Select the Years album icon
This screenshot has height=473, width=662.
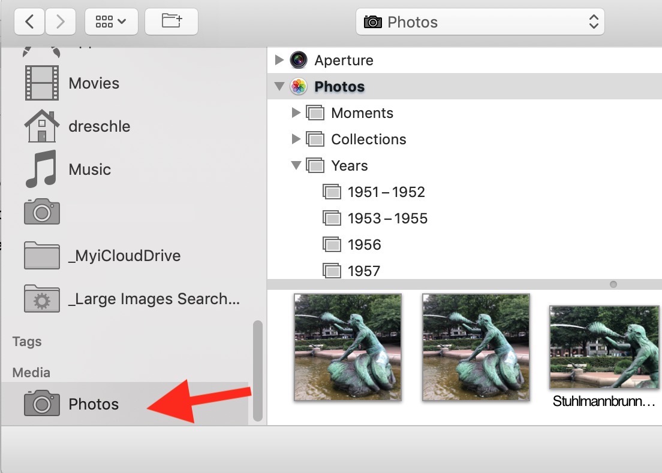tap(315, 165)
